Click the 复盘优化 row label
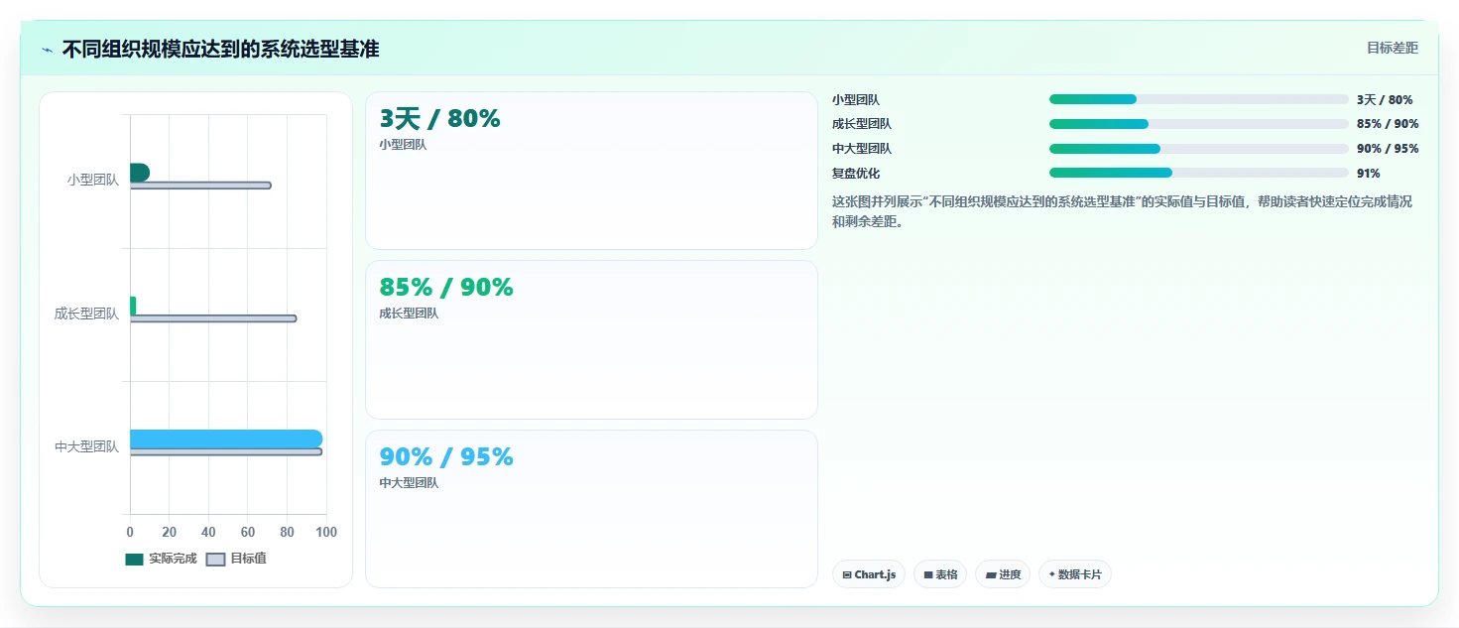The height and width of the screenshot is (628, 1459). pos(856,174)
